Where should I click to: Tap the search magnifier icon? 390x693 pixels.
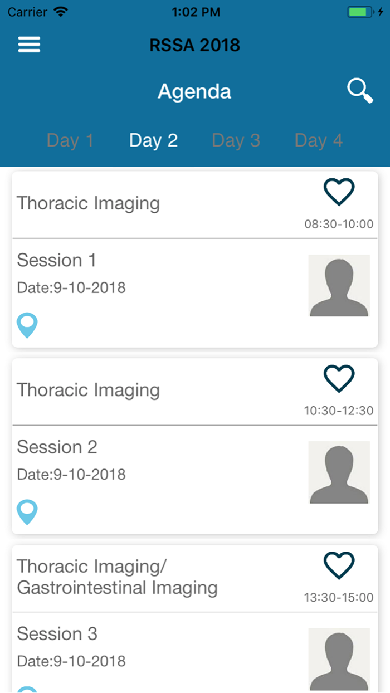(x=360, y=91)
